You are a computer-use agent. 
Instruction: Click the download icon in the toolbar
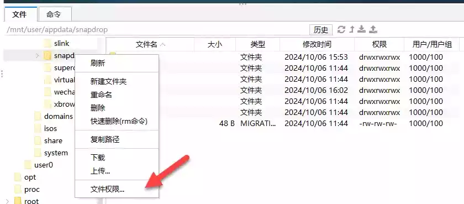(x=361, y=29)
